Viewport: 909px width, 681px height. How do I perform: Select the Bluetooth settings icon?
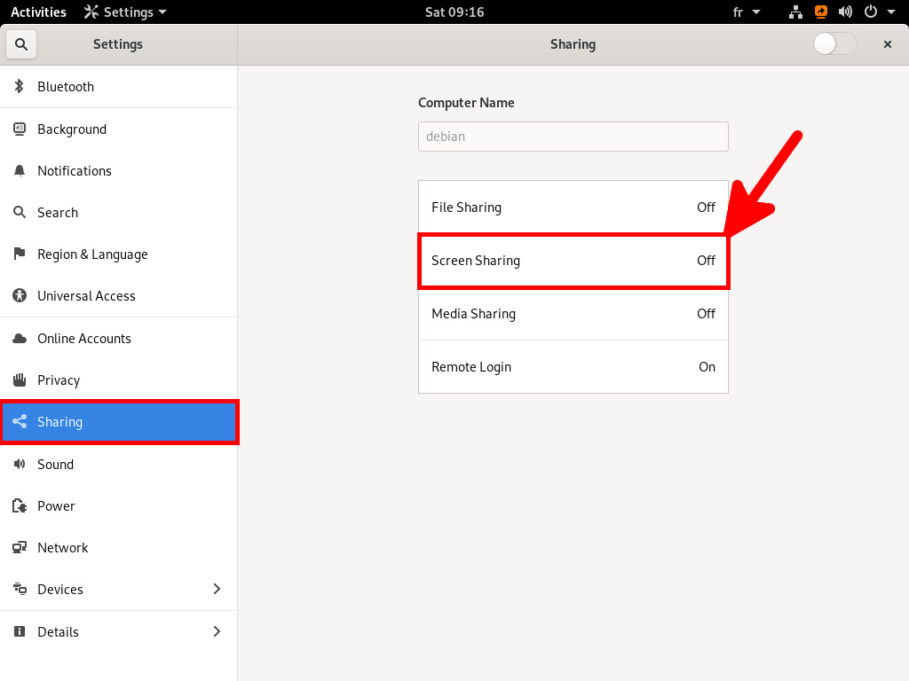[20, 86]
